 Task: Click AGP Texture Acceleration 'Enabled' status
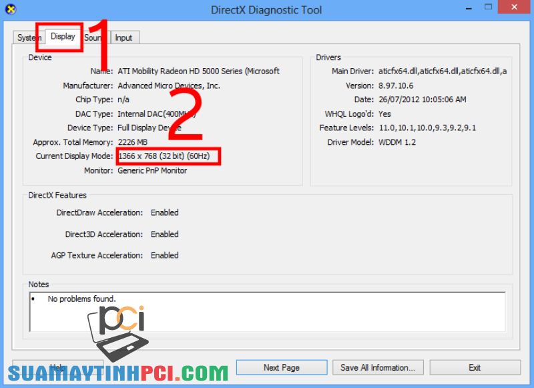click(164, 256)
